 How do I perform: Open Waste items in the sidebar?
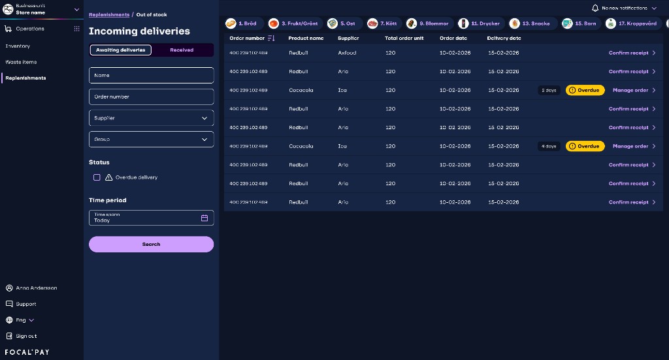tap(21, 62)
